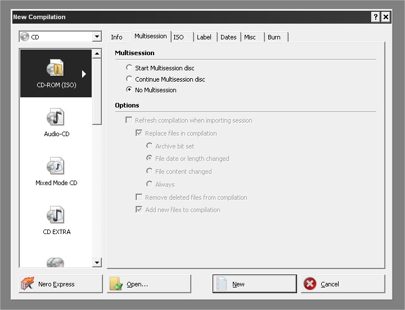
Task: Select the CD-ROM (ISO) compilation icon
Action: click(x=55, y=69)
